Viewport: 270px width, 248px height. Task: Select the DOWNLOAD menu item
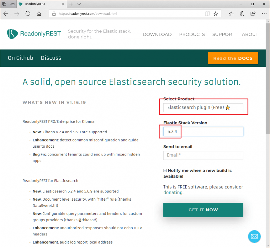157,34
